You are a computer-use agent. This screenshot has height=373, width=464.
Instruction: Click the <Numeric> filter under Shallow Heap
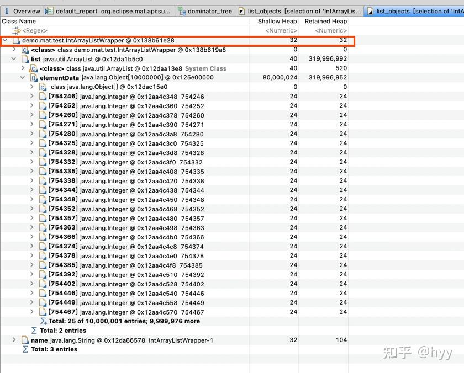(282, 30)
